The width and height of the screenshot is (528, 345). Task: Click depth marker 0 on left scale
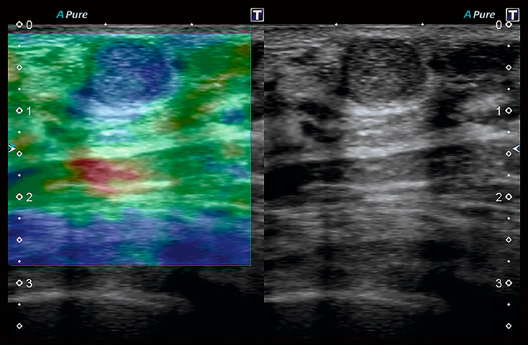28,25
